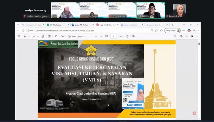Close the FGD VMTS DIA tab
This screenshot has width=214, height=122.
click(118, 25)
